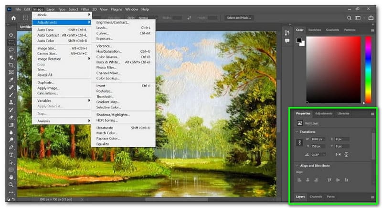This screenshot has height=208, width=382.
Task: Toggle link width and height constraint
Action: [299, 142]
